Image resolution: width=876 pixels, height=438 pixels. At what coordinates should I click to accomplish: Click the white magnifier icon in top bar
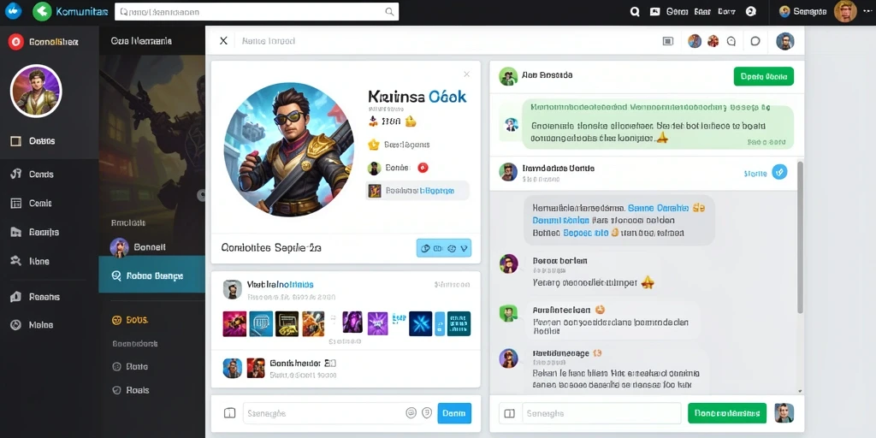(x=635, y=11)
